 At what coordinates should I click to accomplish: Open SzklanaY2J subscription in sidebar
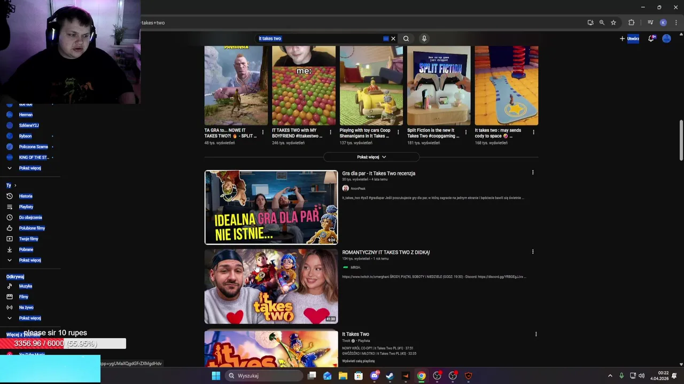coord(29,125)
